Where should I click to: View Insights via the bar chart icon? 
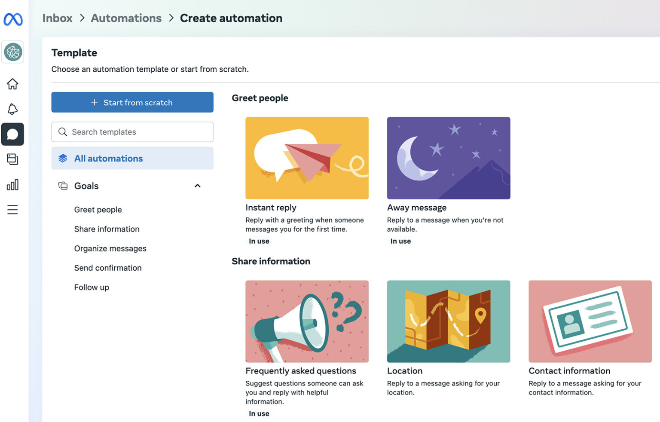pos(12,184)
